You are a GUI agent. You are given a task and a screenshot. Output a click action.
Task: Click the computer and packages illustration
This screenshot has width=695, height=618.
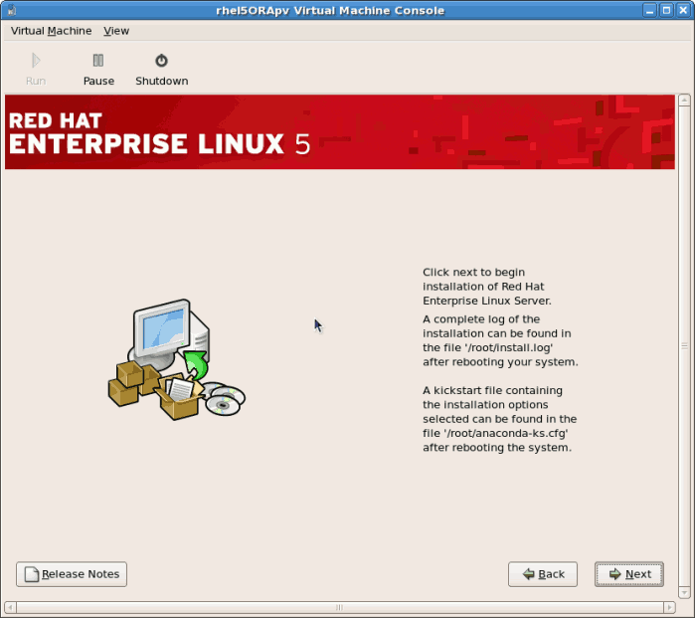pyautogui.click(x=176, y=360)
